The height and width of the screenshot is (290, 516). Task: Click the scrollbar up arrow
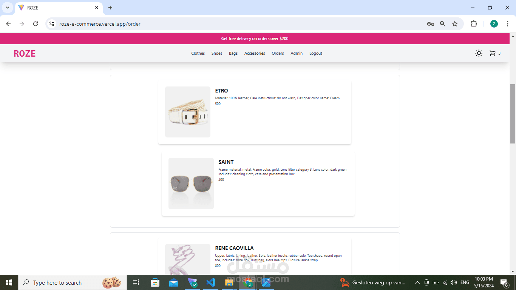(x=513, y=36)
